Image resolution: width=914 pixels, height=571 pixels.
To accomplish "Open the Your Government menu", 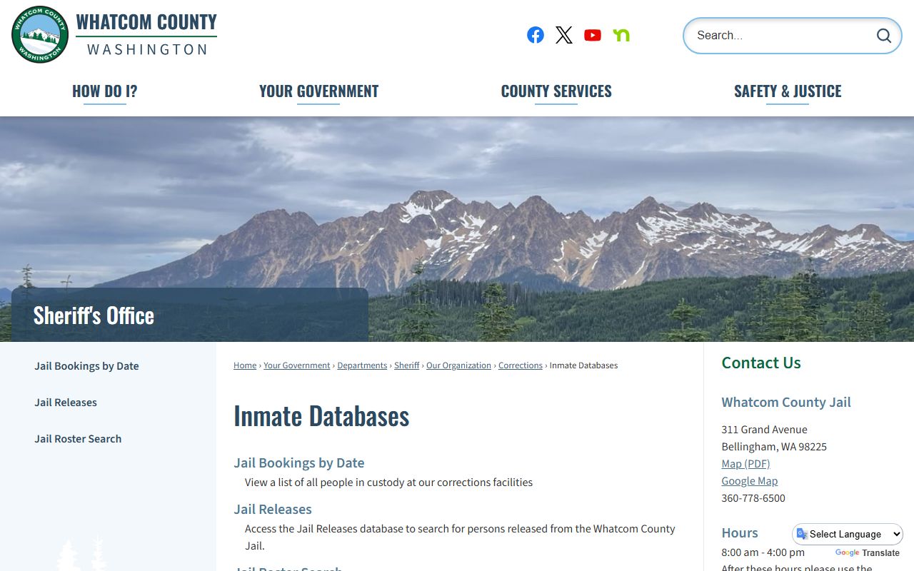I will click(318, 91).
